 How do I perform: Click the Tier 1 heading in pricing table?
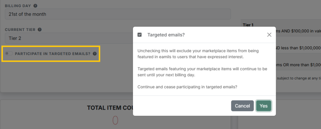(248, 25)
